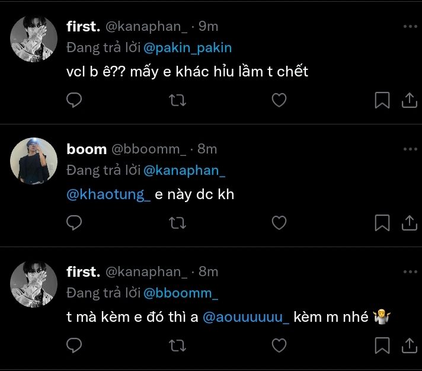Share the first tweet by kanaphan_
The image size is (422, 371).
[x=410, y=100]
